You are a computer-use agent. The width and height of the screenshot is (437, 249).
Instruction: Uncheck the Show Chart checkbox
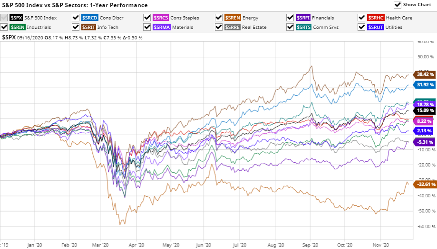point(398,5)
